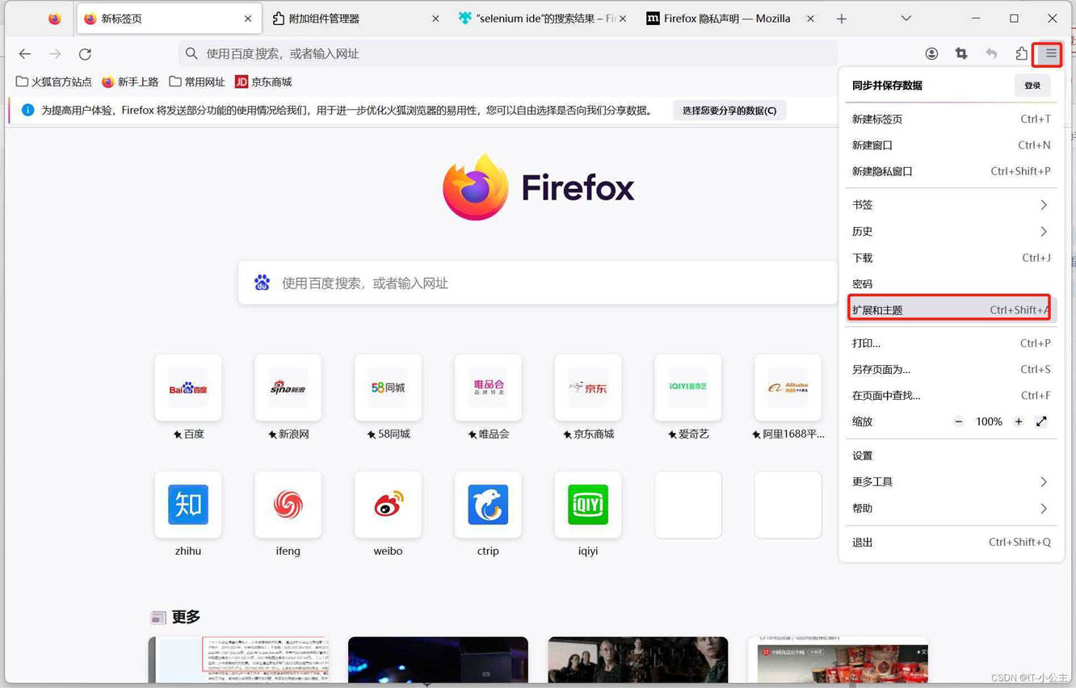
Task: Select 新建标签页 in the menu
Action: click(951, 120)
